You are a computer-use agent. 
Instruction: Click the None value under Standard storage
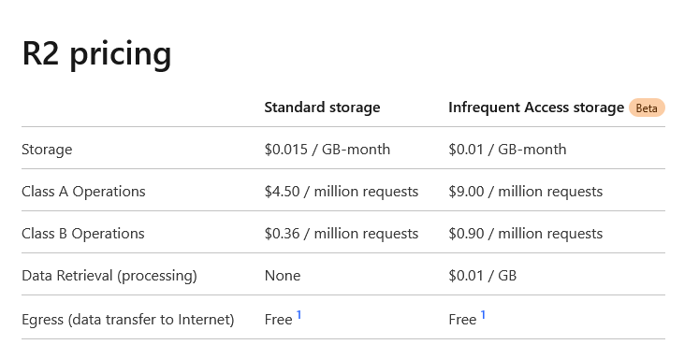(x=283, y=276)
